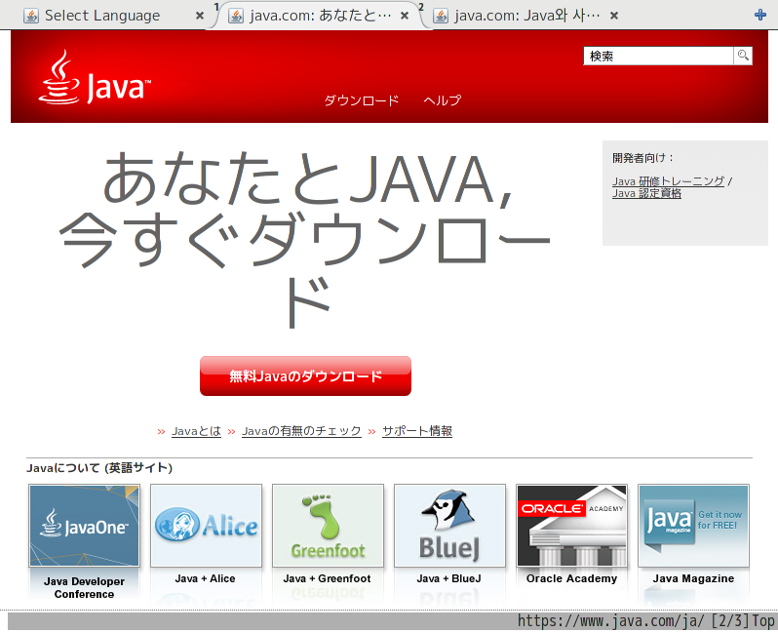Click the [2/3] tab indicator in status bar
The height and width of the screenshot is (632, 778).
click(x=730, y=621)
